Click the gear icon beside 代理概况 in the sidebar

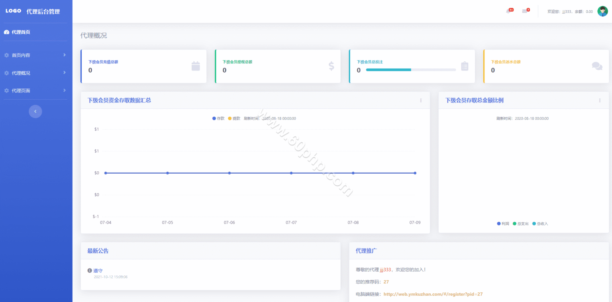pyautogui.click(x=6, y=73)
